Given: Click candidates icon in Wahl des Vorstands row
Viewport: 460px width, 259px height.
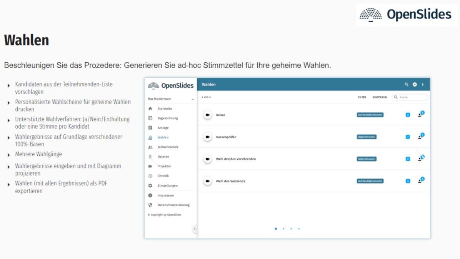Looking at the screenshot, I should coord(421,180).
